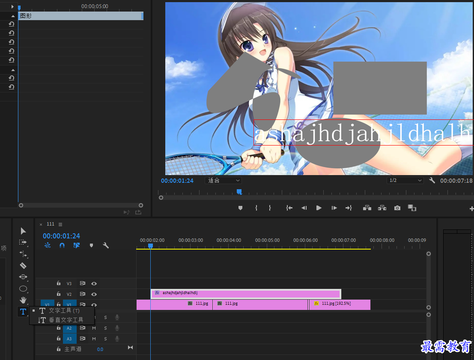Viewport: 474px width, 360px height.
Task: Select the Razor tool
Action: (23, 265)
